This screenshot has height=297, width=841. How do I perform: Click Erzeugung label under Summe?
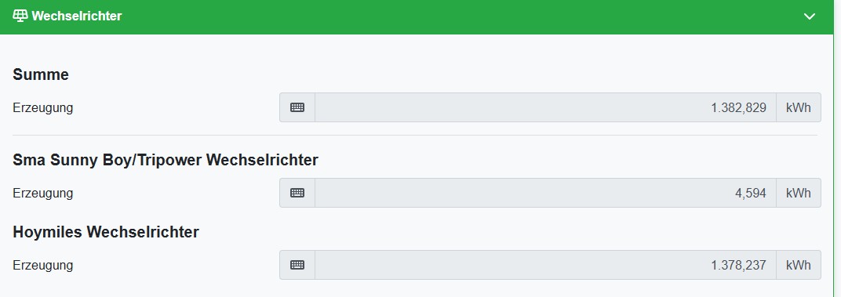pos(43,108)
